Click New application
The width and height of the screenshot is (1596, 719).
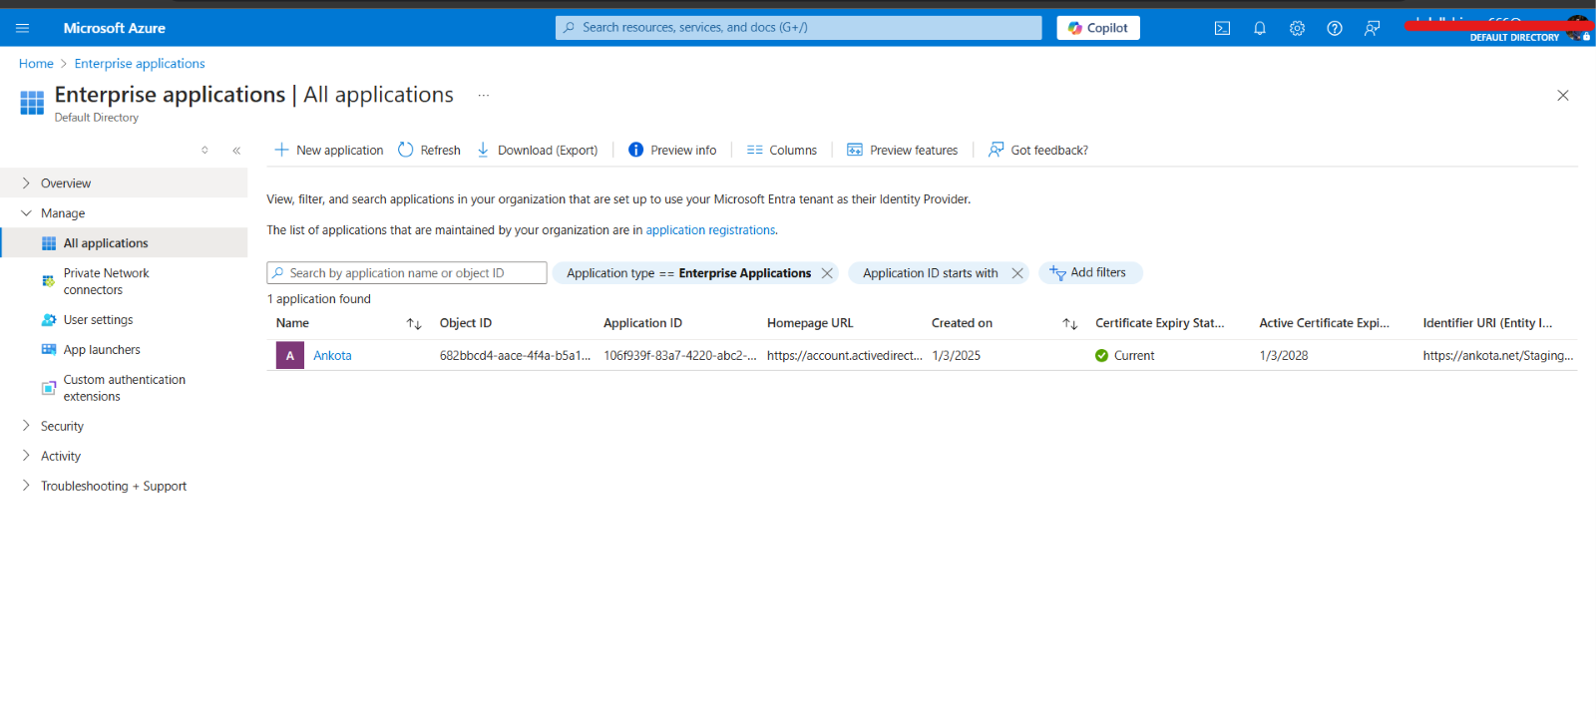[329, 151]
